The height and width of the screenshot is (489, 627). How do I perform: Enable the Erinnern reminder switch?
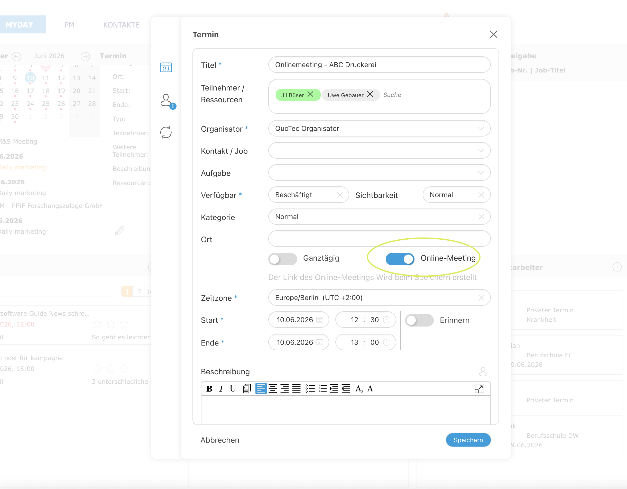tap(419, 320)
